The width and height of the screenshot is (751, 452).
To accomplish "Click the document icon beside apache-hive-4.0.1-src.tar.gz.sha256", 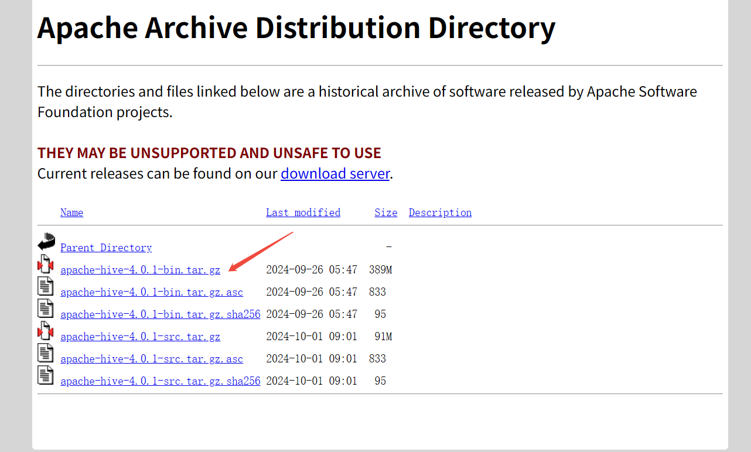I will click(x=46, y=375).
